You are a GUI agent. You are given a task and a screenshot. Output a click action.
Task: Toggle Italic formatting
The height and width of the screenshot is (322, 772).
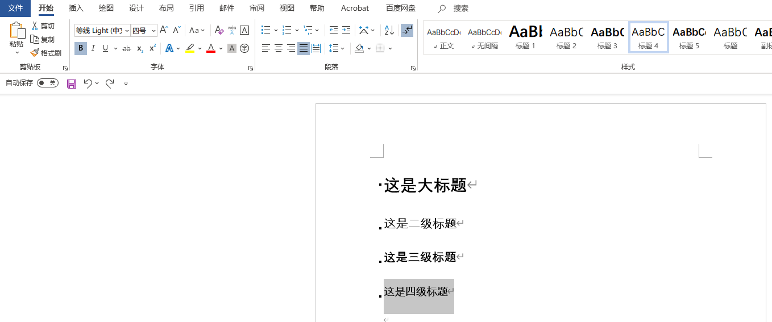pyautogui.click(x=93, y=48)
